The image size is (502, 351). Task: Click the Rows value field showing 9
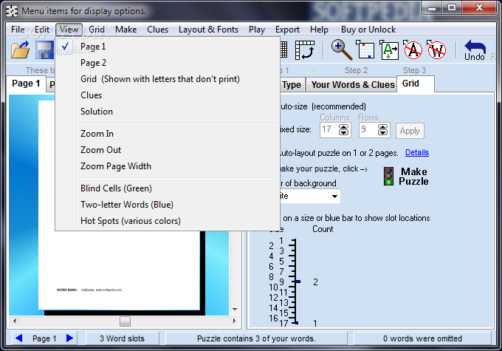[x=368, y=130]
